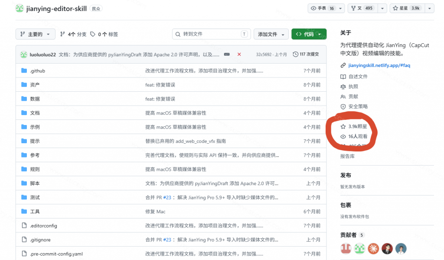Click the eye icon beside 16人观看
Screen dimensions: 444x260
tap(343, 137)
